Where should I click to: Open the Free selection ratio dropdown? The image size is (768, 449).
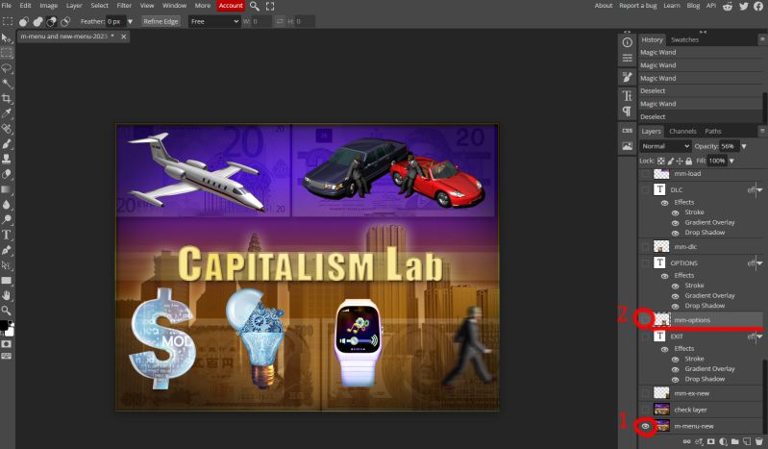(x=214, y=21)
